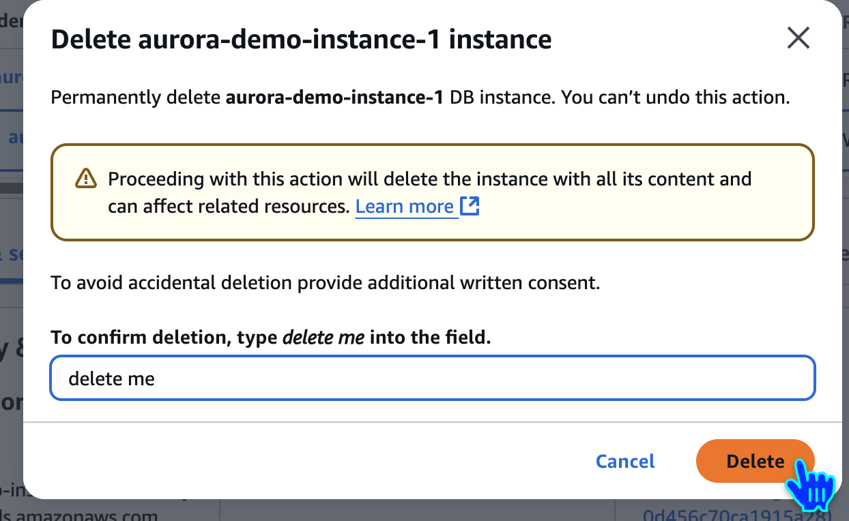Click the 'You can't undo this action' text
This screenshot has height=521, width=849.
(675, 98)
